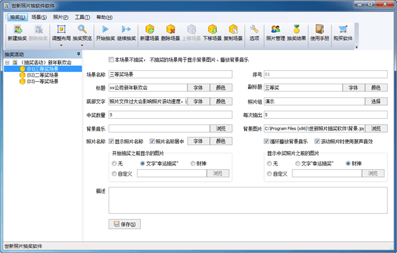The width and height of the screenshot is (397, 253).
Task: Click 字体 button next to 副标题
Action: tap(354, 88)
